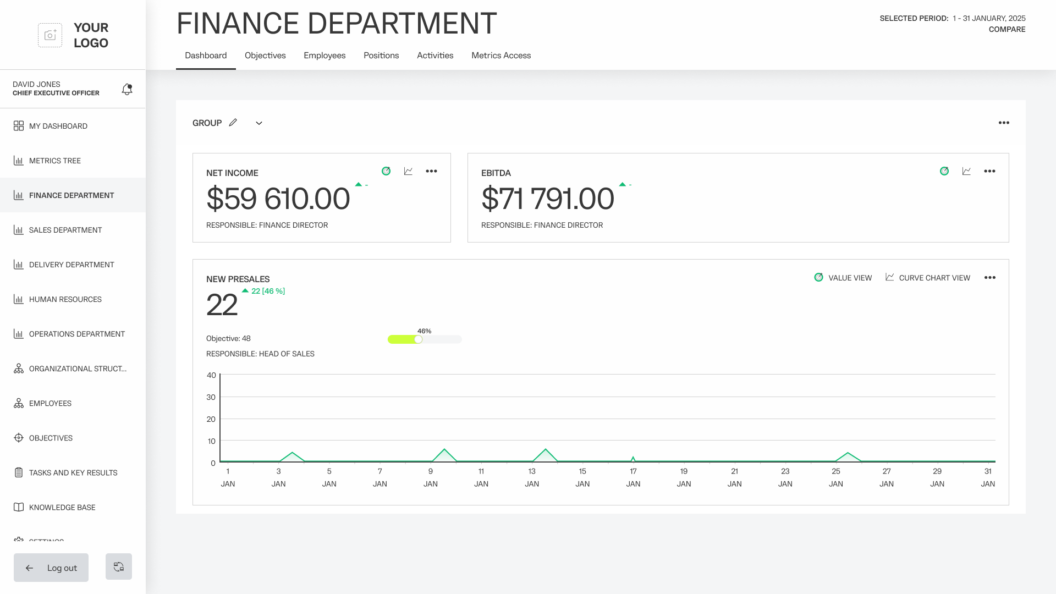Edit group name with pencil icon
The width and height of the screenshot is (1056, 594).
[233, 123]
